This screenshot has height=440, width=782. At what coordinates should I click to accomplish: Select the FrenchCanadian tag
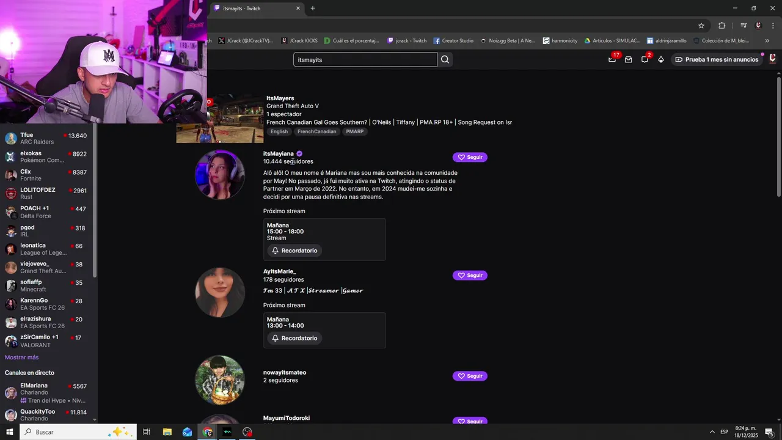(x=316, y=131)
